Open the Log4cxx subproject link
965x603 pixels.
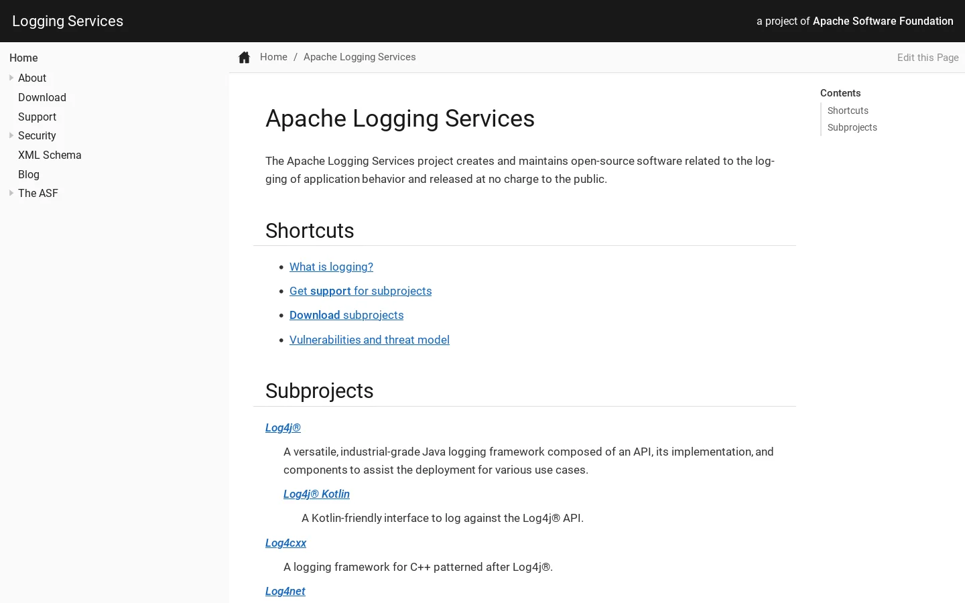[x=285, y=543]
